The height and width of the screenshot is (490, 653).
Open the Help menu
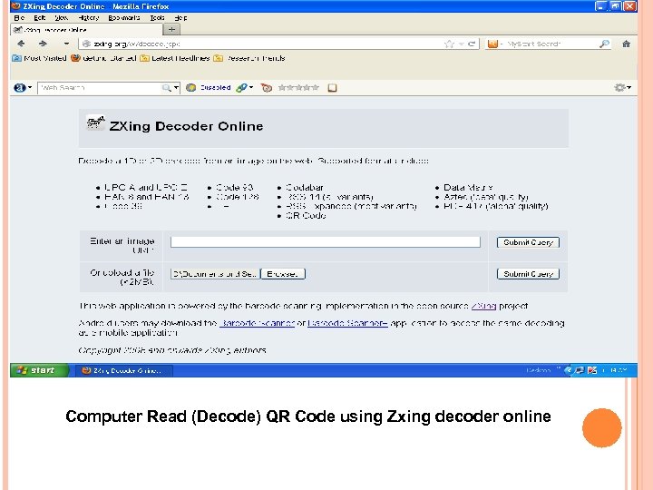(x=180, y=18)
